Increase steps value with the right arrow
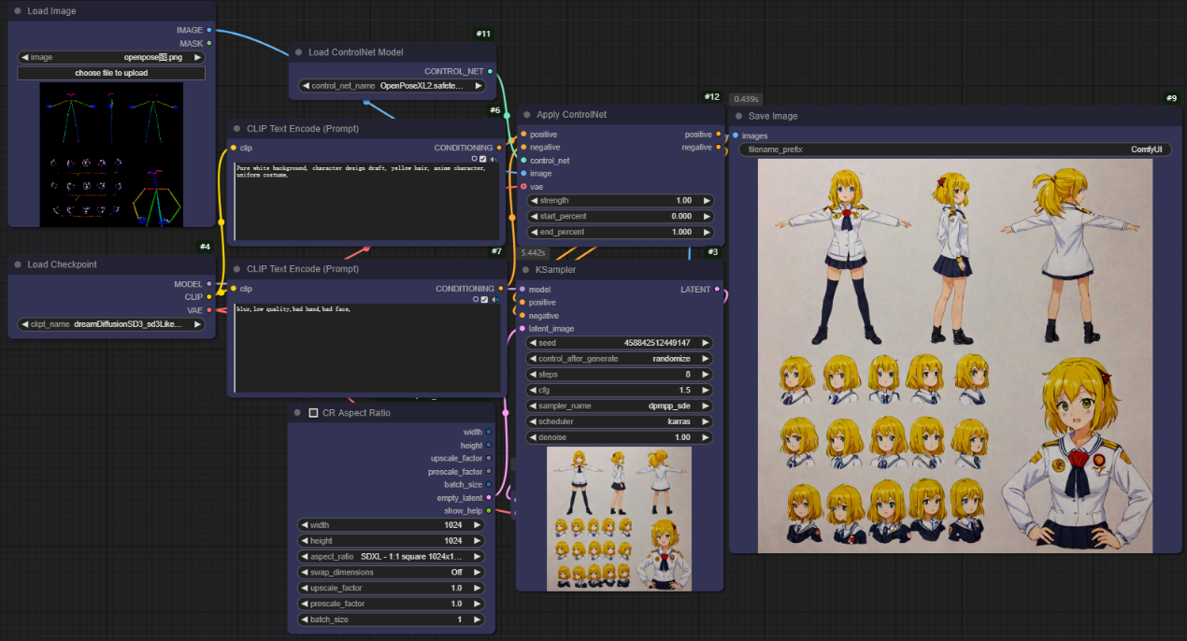The height and width of the screenshot is (641, 1187). (706, 374)
